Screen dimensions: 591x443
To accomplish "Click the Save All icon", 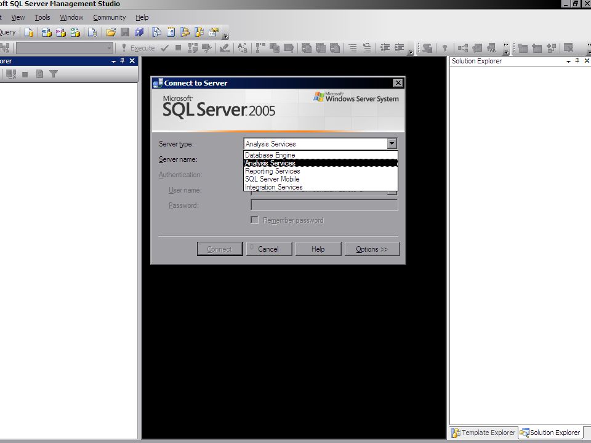I will click(x=139, y=33).
